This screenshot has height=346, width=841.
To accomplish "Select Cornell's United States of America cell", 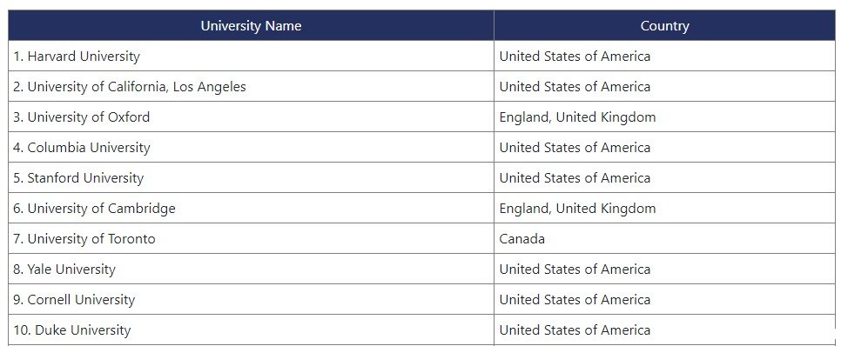I will point(664,299).
